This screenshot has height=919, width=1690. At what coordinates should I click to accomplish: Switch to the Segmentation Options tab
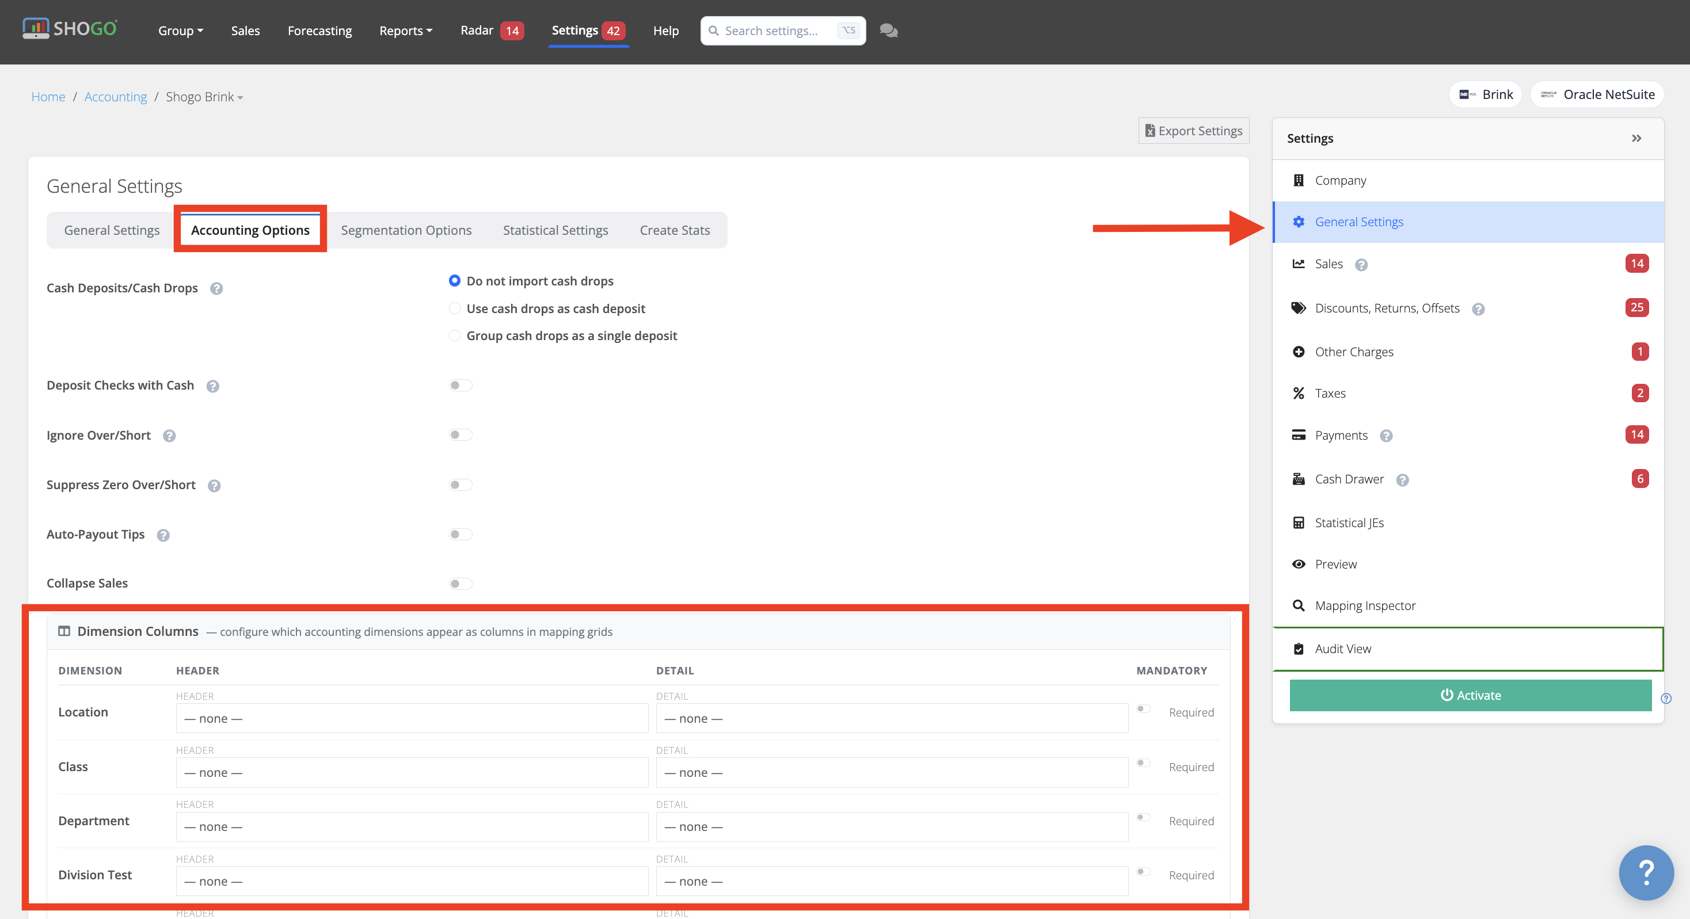406,230
